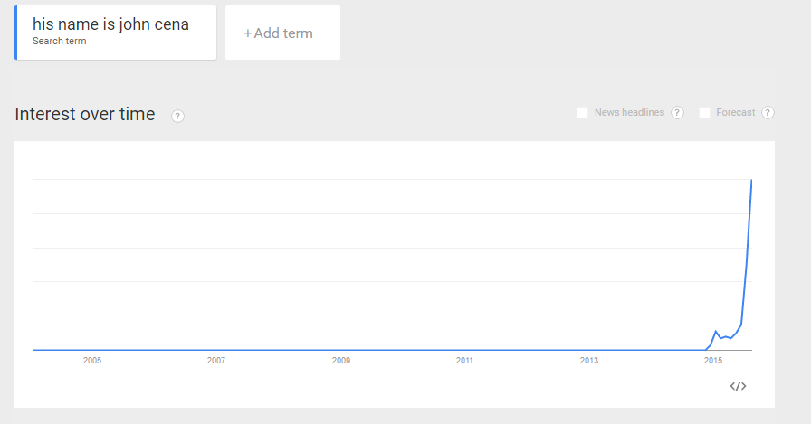Click the 2009 year label on the axis
This screenshot has width=811, height=424.
(x=341, y=361)
